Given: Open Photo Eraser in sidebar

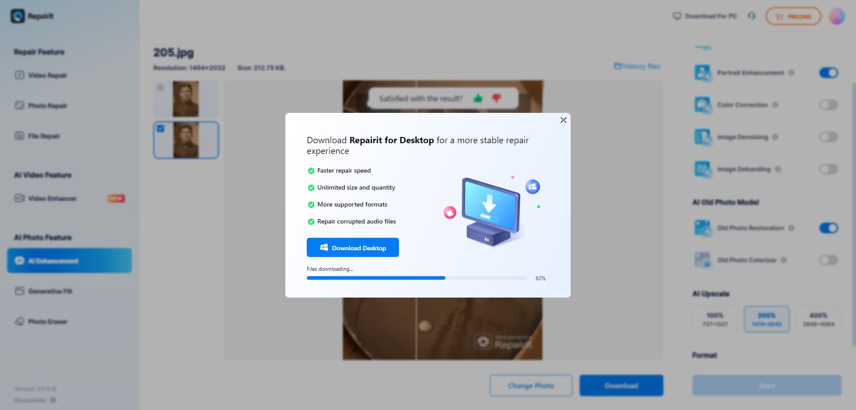Looking at the screenshot, I should point(70,321).
